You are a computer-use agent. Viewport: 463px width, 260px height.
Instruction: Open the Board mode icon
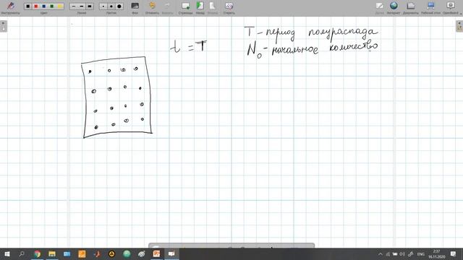379,7
